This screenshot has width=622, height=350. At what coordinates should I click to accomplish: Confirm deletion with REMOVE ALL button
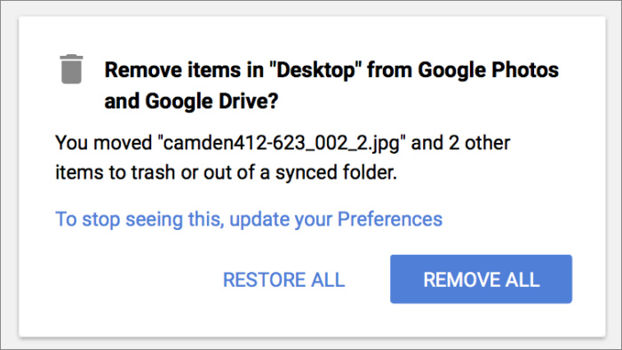tap(481, 279)
